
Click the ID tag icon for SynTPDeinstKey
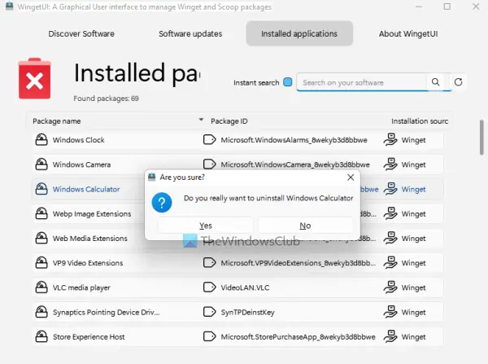tap(210, 312)
